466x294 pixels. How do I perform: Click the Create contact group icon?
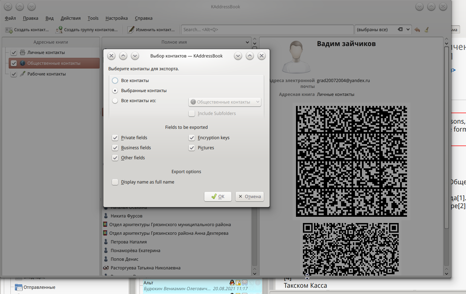(59, 30)
